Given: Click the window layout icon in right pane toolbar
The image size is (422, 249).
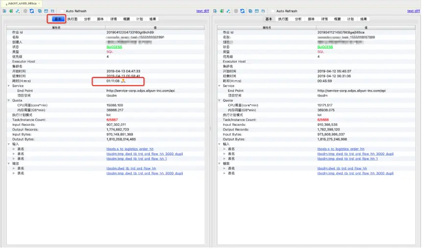Looking at the screenshot, I should tap(257, 11).
